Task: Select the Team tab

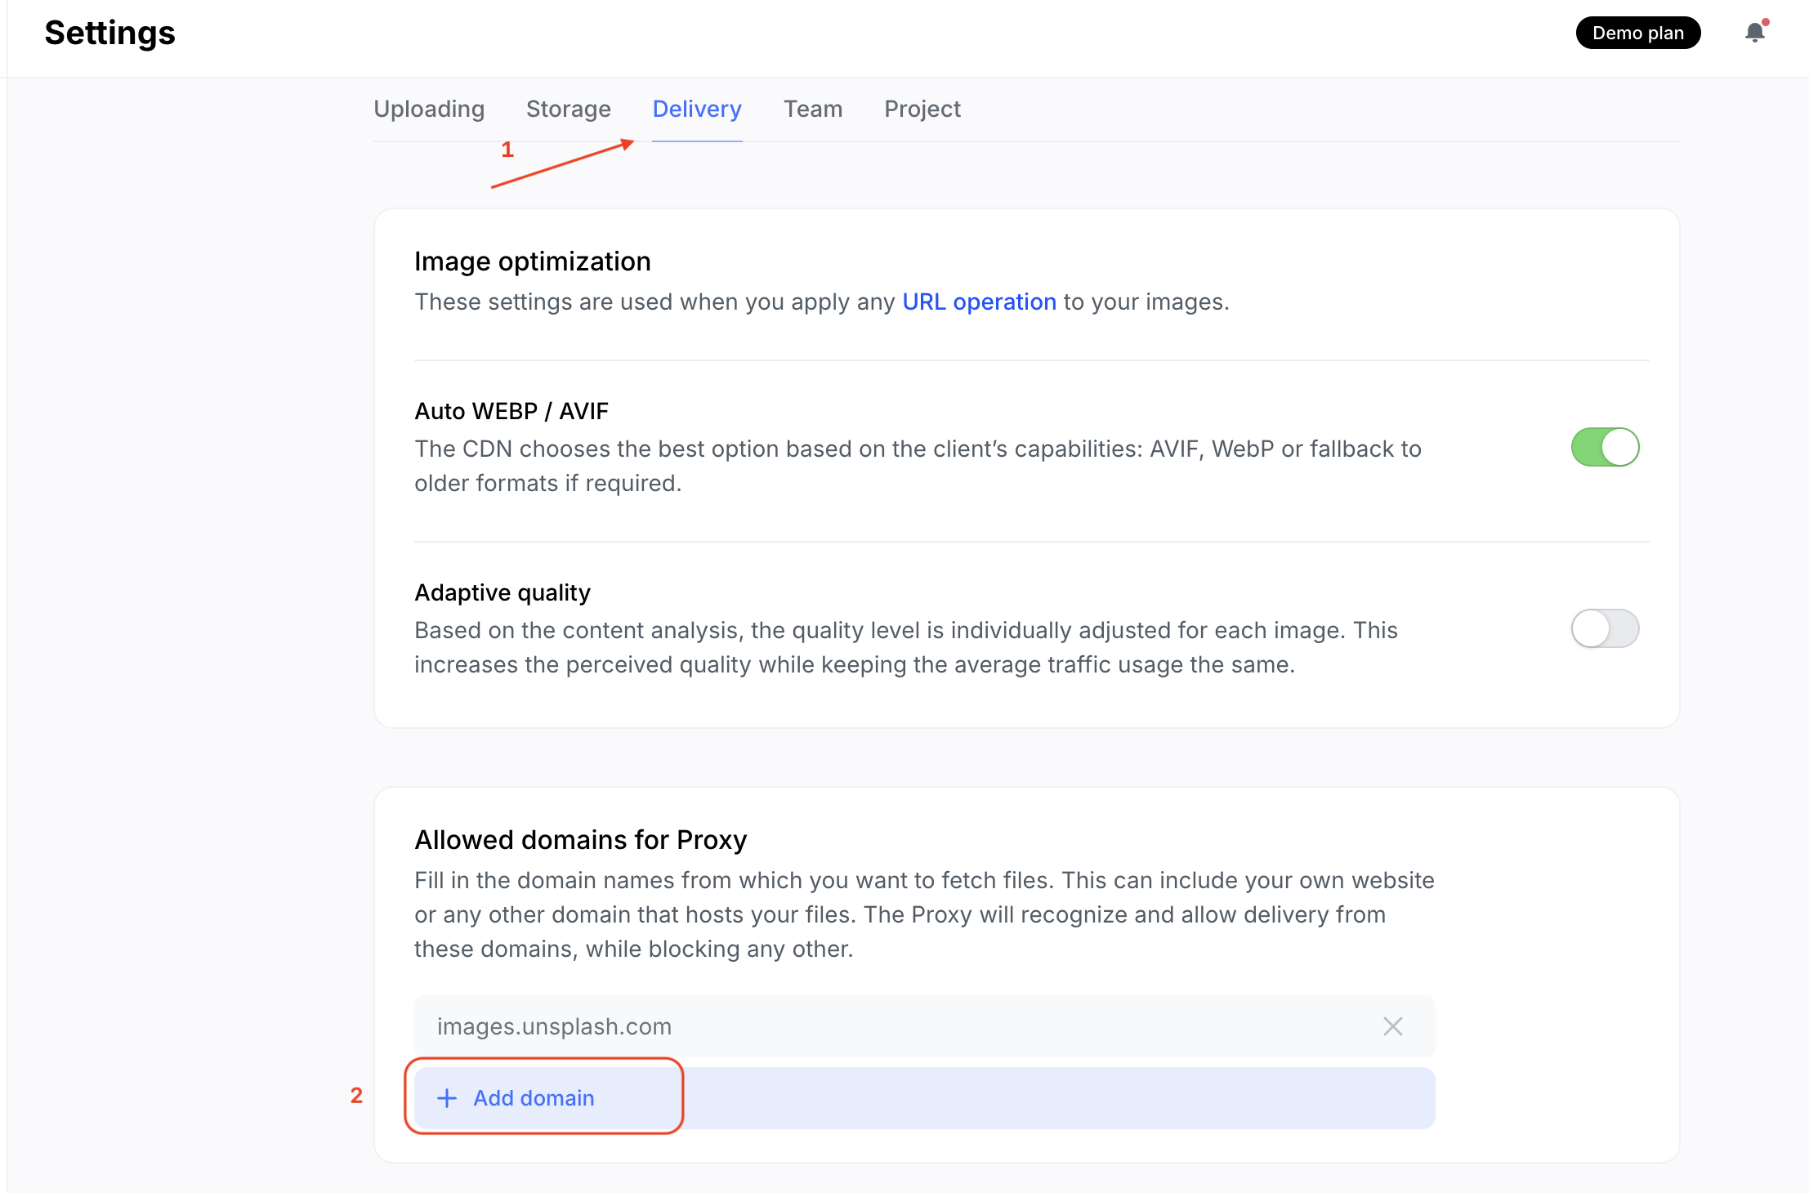Action: [x=813, y=109]
